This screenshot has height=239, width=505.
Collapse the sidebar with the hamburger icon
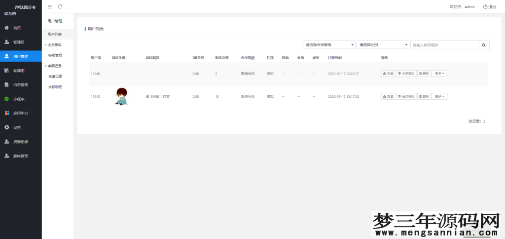[50, 6]
